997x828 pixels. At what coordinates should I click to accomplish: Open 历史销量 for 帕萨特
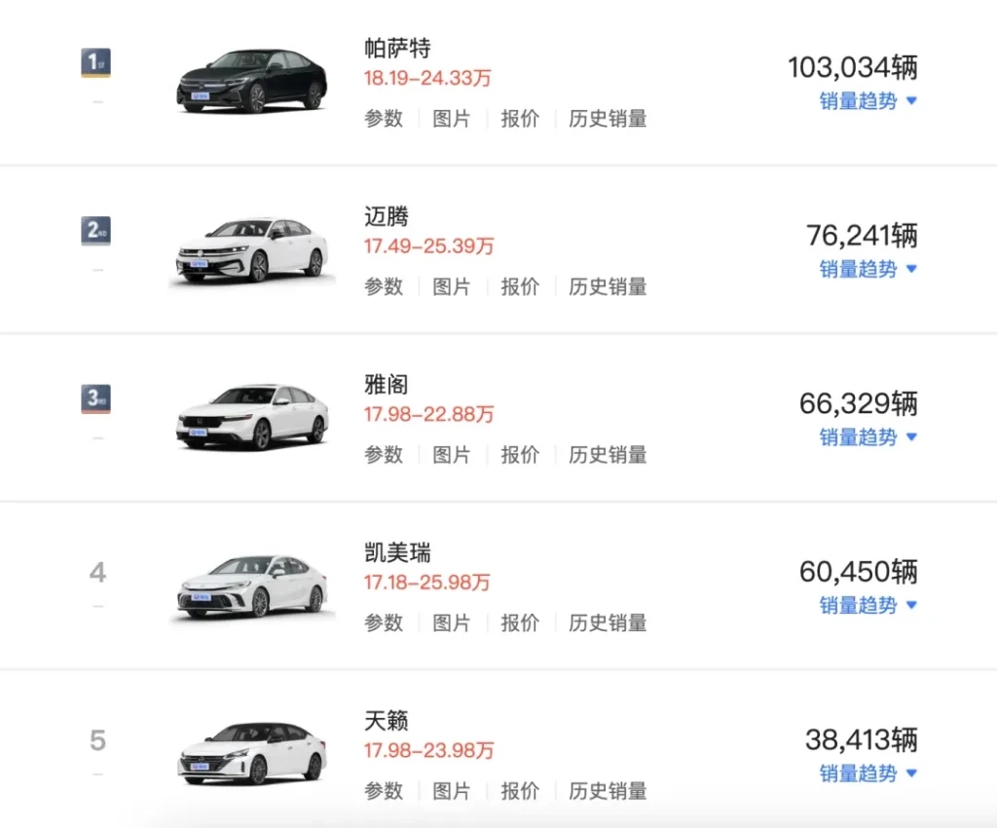[608, 119]
